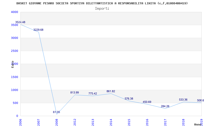Click the y-axis 500 tick label
204x127 pixels.
[x=15, y=103]
